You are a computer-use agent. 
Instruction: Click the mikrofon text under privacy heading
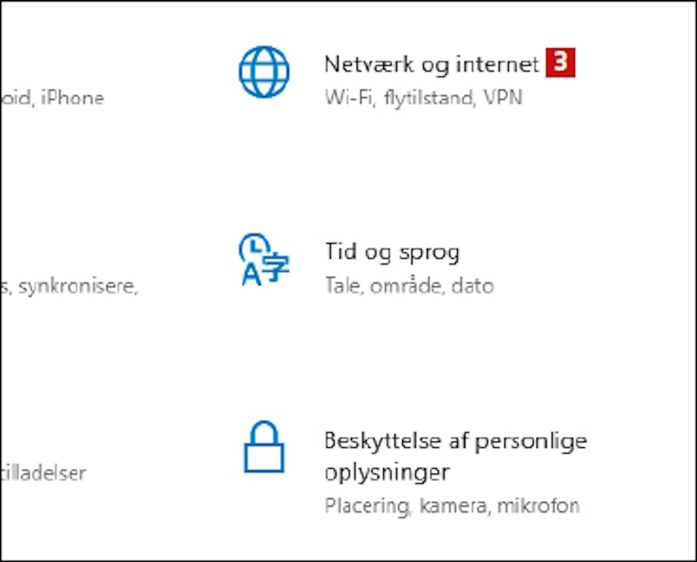click(538, 505)
